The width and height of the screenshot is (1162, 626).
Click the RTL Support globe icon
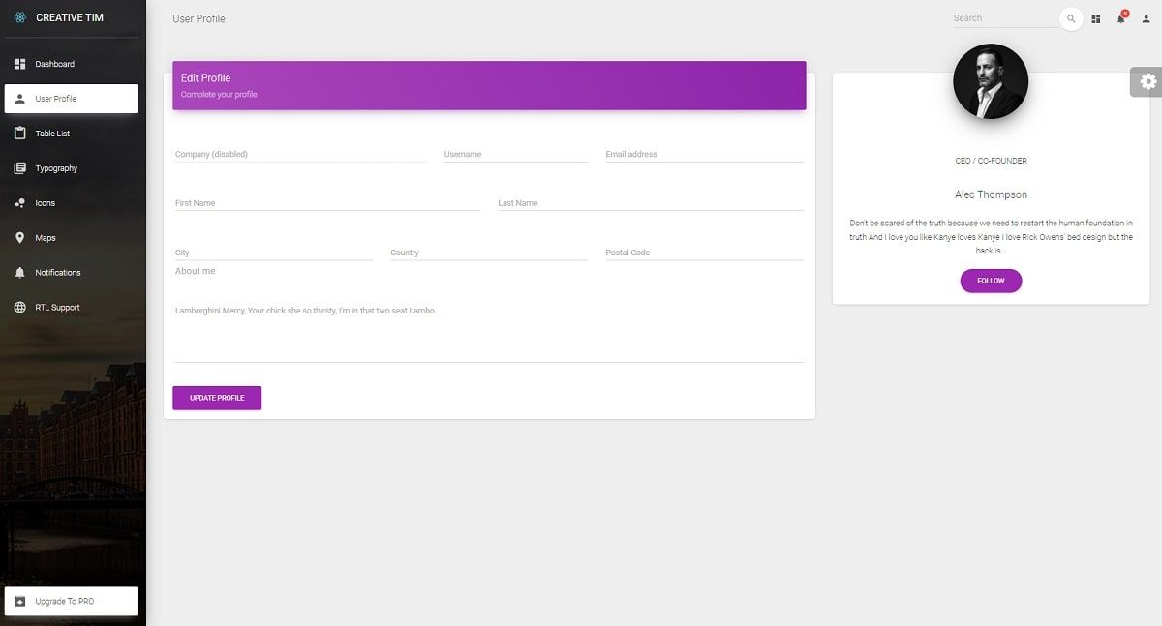click(x=20, y=307)
